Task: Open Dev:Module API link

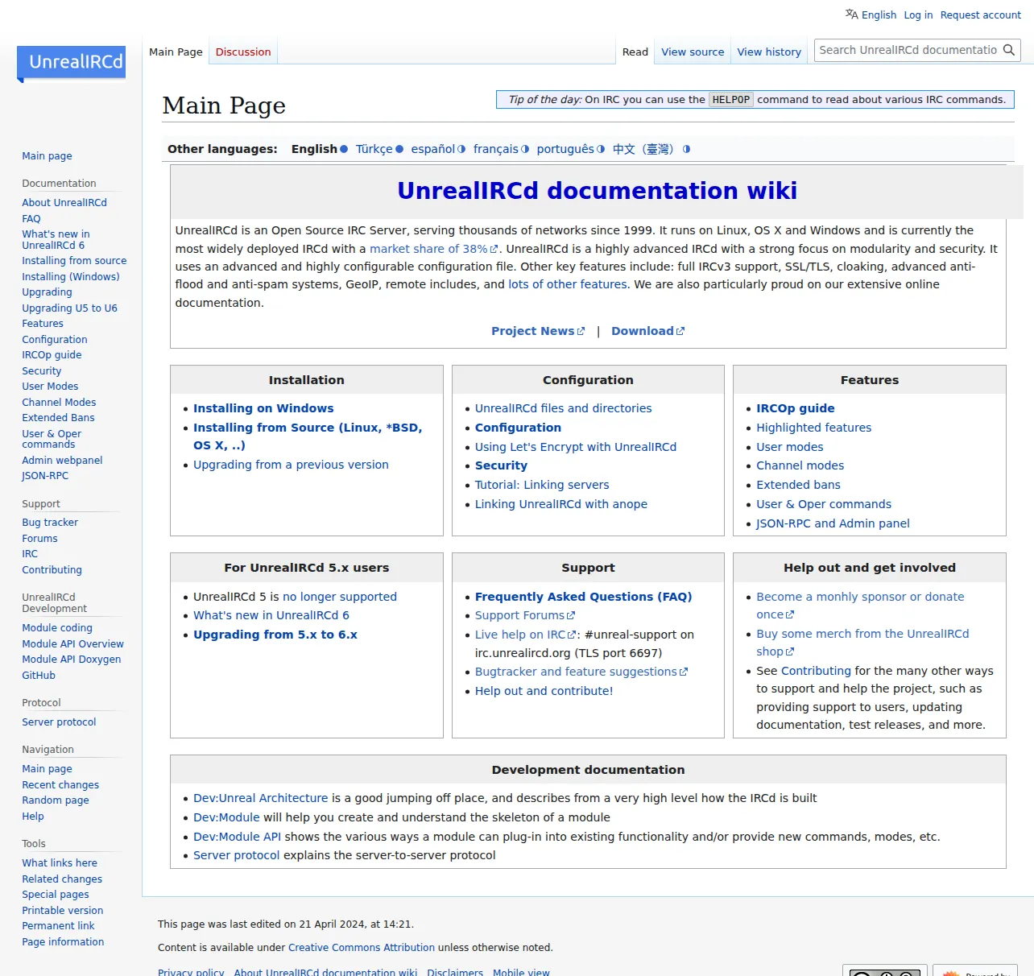Action: pyautogui.click(x=237, y=837)
